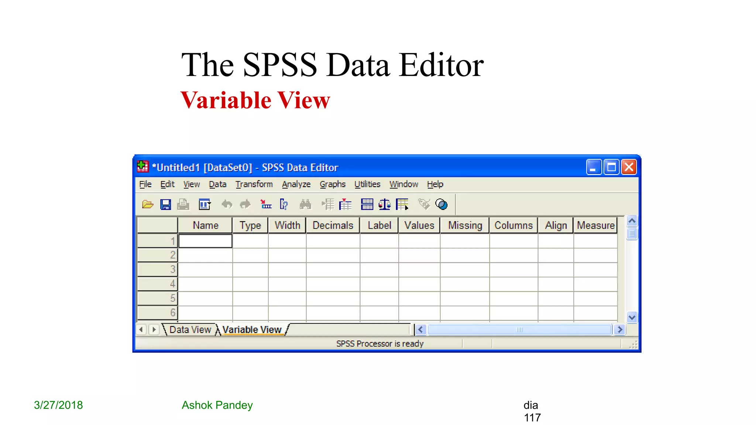This screenshot has width=756, height=425.
Task: Click the Use Sets circles icon
Action: pyautogui.click(x=441, y=204)
